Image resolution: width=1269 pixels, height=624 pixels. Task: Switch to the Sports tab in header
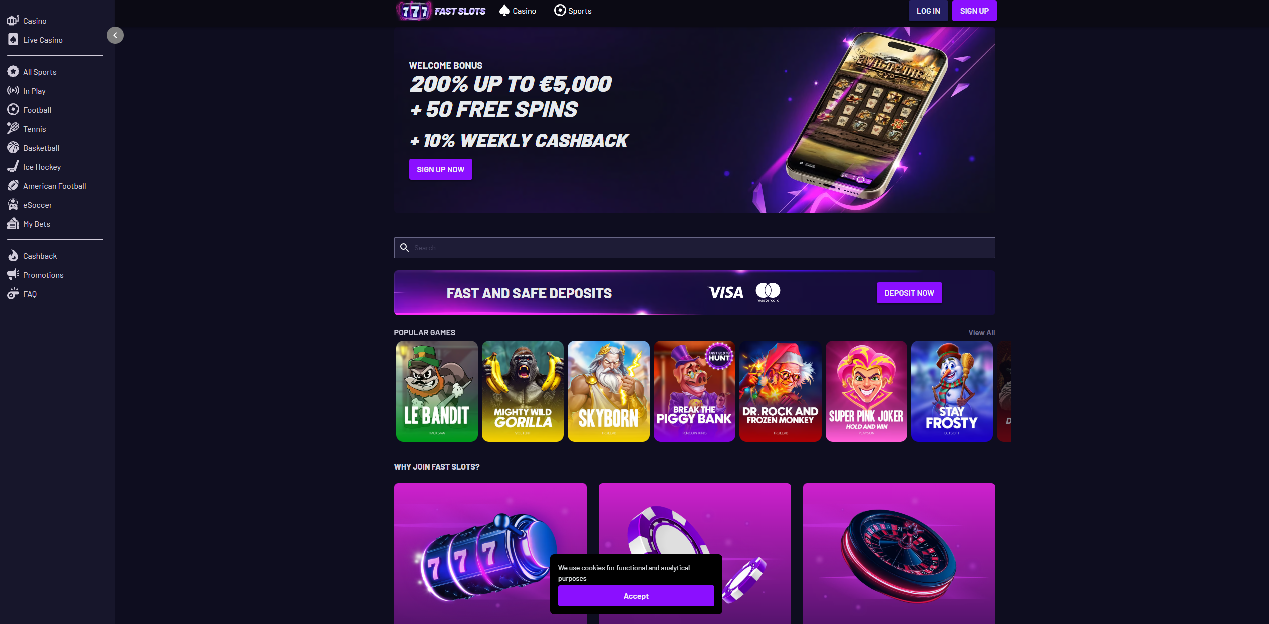pyautogui.click(x=573, y=11)
